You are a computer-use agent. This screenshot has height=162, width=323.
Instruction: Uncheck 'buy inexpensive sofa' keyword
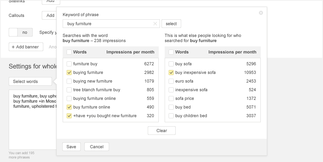click(171, 72)
